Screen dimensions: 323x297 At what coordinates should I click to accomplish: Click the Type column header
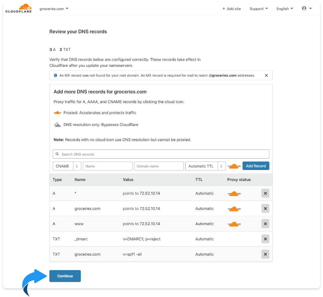point(57,179)
